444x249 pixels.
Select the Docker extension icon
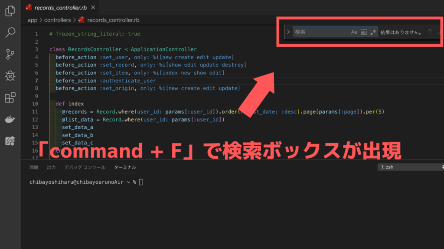tap(10, 120)
